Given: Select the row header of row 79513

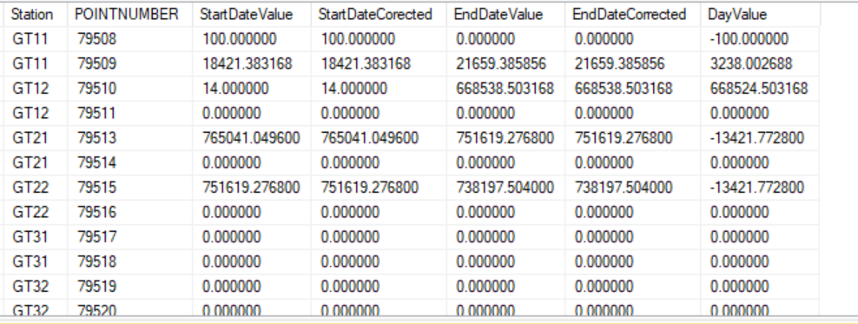Looking at the screenshot, I should (2, 138).
